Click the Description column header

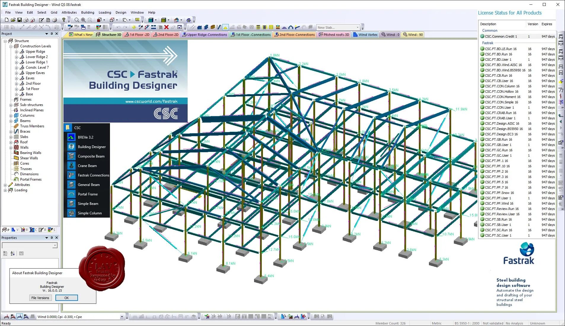[x=502, y=24]
